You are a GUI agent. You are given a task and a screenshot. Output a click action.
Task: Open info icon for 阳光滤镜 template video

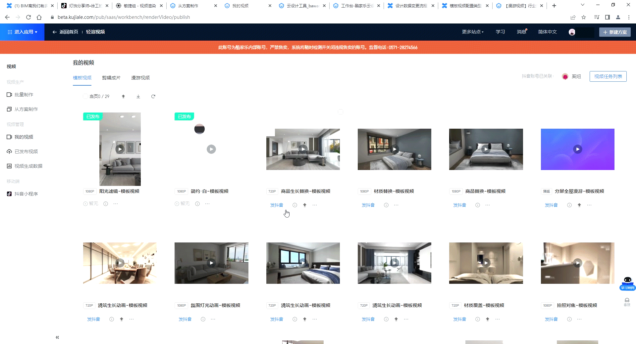tap(106, 204)
